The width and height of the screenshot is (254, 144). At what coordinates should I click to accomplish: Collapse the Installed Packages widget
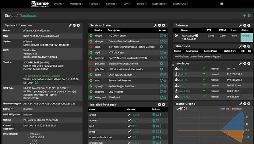tap(159, 104)
